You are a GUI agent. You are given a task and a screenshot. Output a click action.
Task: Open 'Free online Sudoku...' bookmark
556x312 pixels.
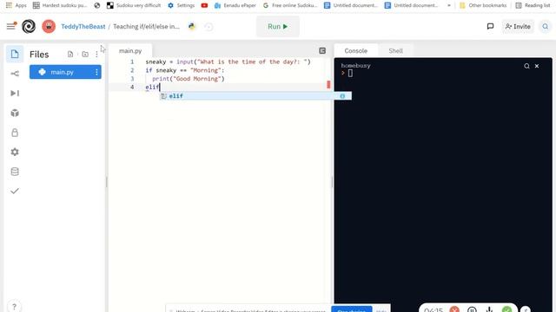coord(290,5)
